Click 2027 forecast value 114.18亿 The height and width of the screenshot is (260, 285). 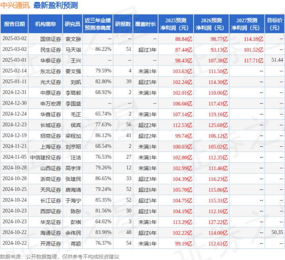(x=253, y=39)
